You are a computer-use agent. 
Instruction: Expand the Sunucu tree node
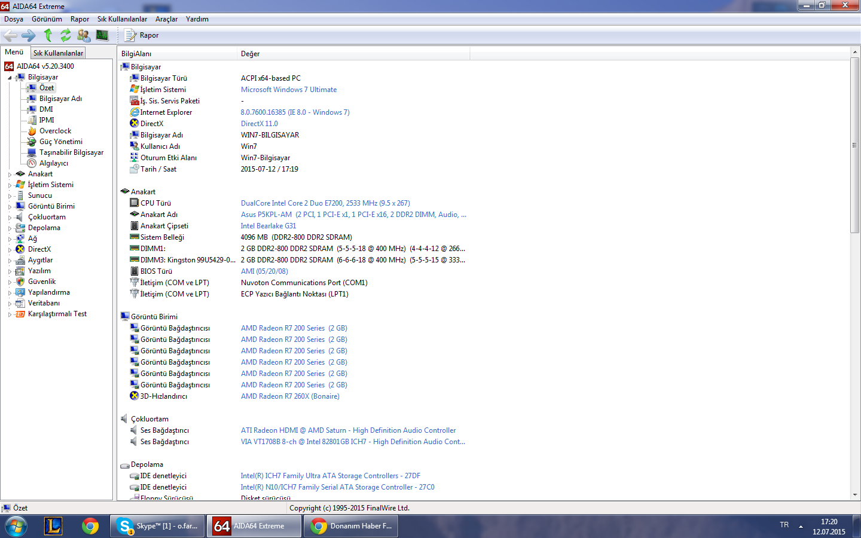click(x=10, y=196)
